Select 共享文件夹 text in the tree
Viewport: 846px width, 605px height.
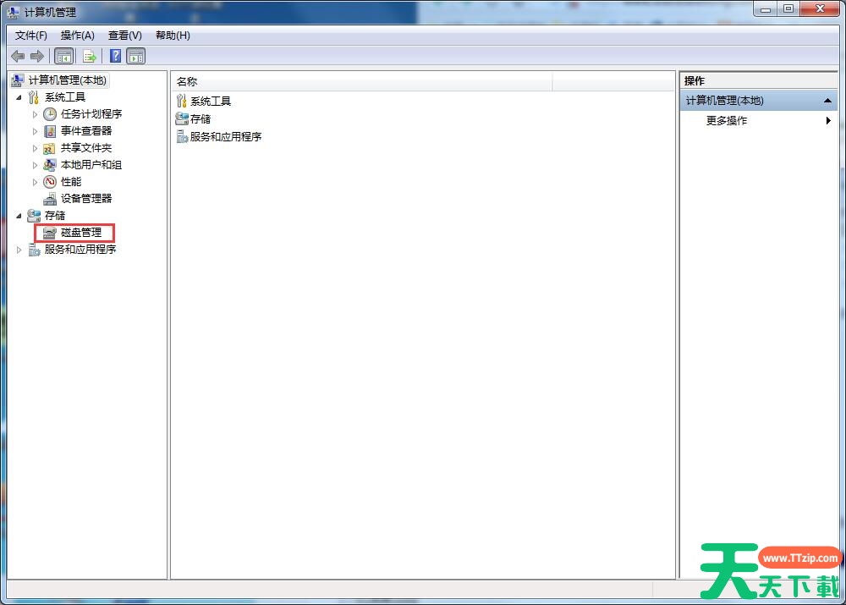coord(85,148)
